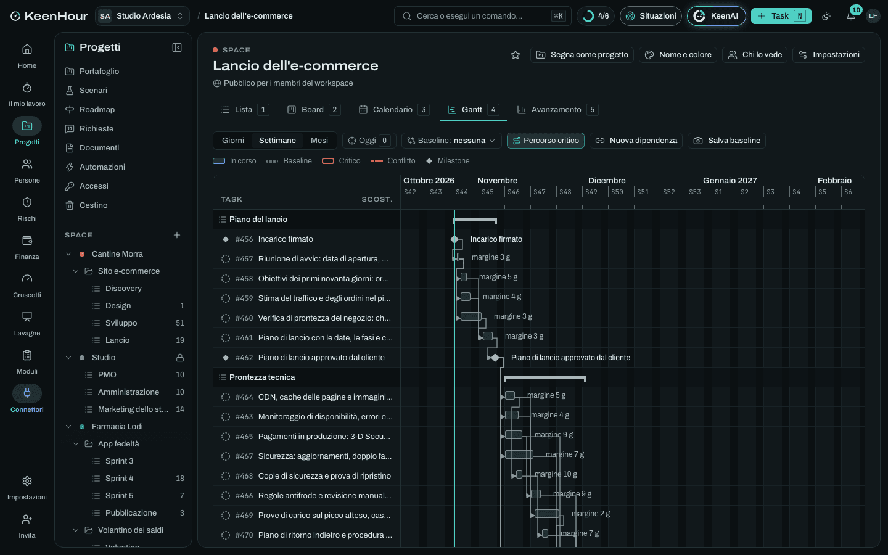Viewport: 888px width, 555px height.
Task: Add a new space with plus icon
Action: (x=177, y=235)
